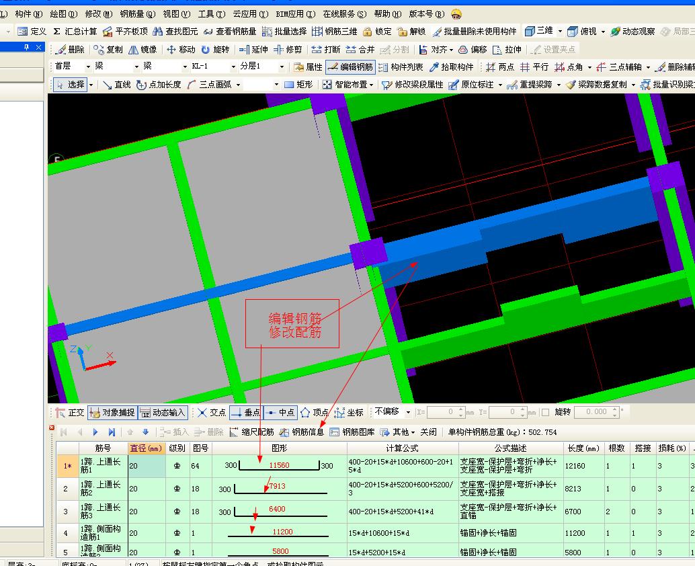
Task: Toggle 顶点 vertex snap
Action: pos(315,413)
